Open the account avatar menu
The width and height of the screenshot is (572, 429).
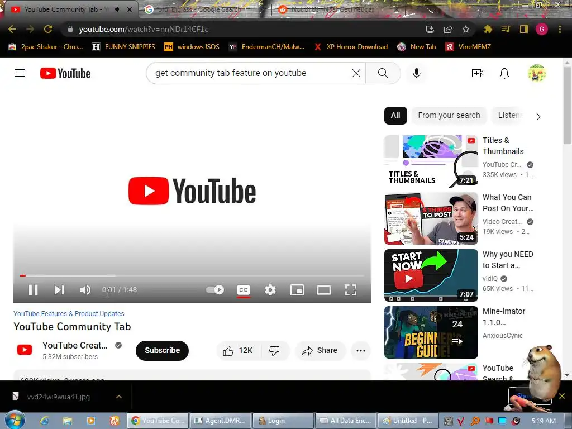pyautogui.click(x=537, y=73)
